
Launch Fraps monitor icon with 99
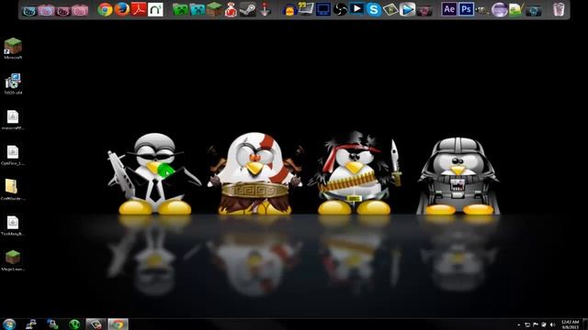click(x=306, y=9)
